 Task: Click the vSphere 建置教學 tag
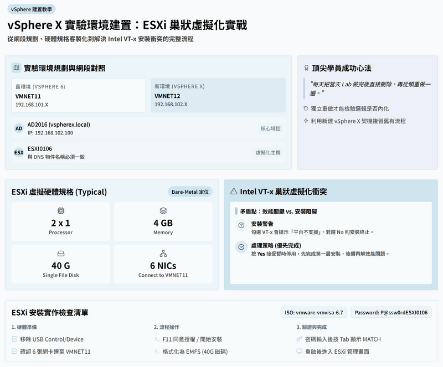pos(32,9)
